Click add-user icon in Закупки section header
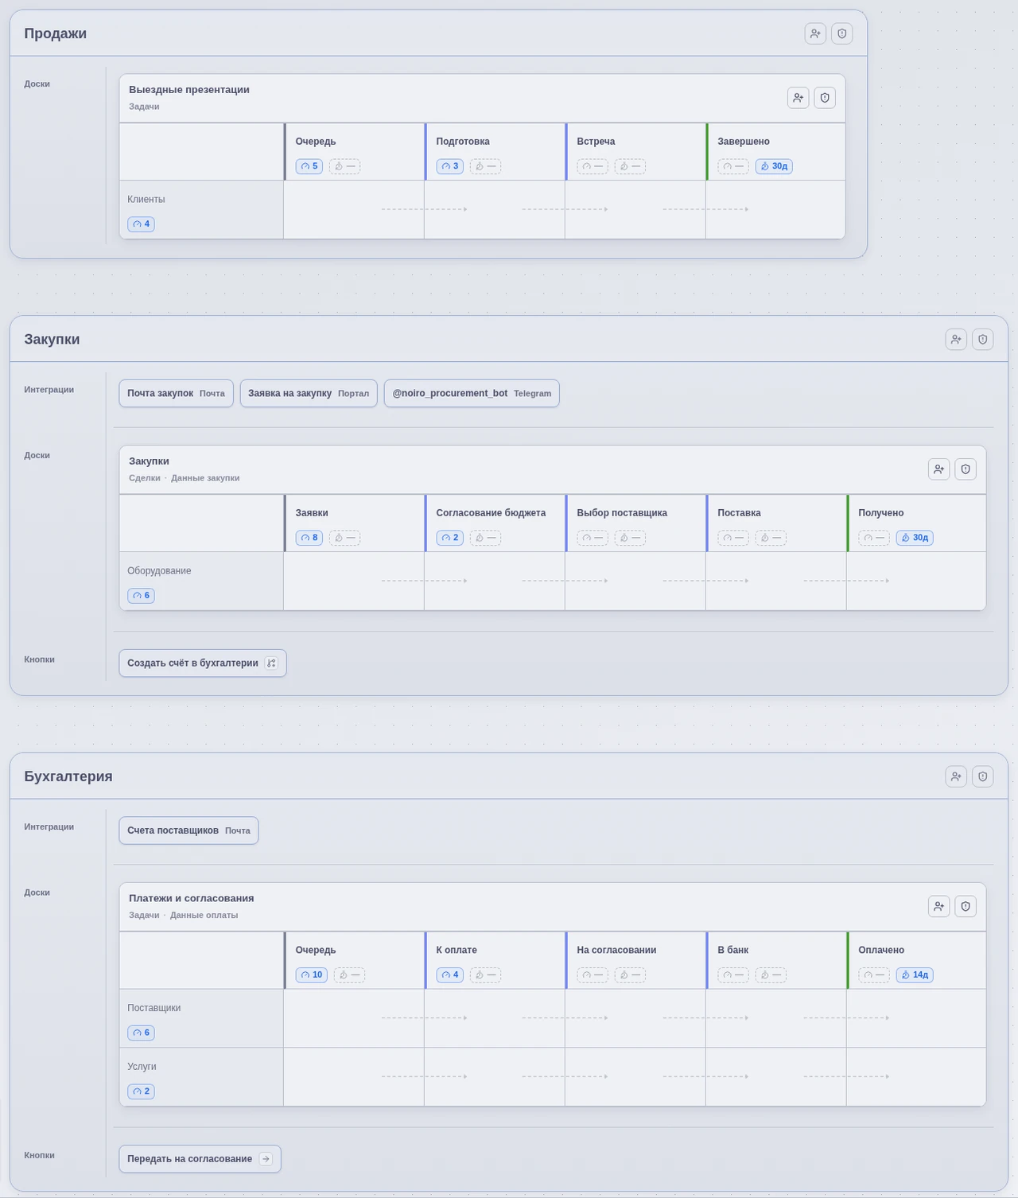This screenshot has width=1018, height=1198. tap(956, 340)
